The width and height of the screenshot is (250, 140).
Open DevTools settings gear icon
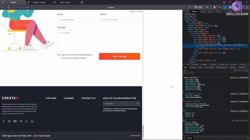coord(241,11)
